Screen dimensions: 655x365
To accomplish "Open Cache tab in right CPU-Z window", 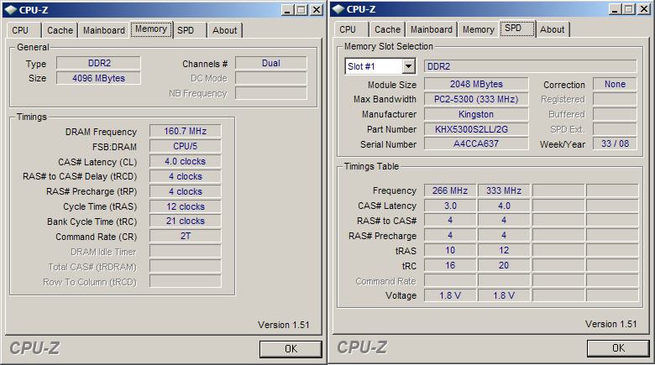I will (387, 29).
